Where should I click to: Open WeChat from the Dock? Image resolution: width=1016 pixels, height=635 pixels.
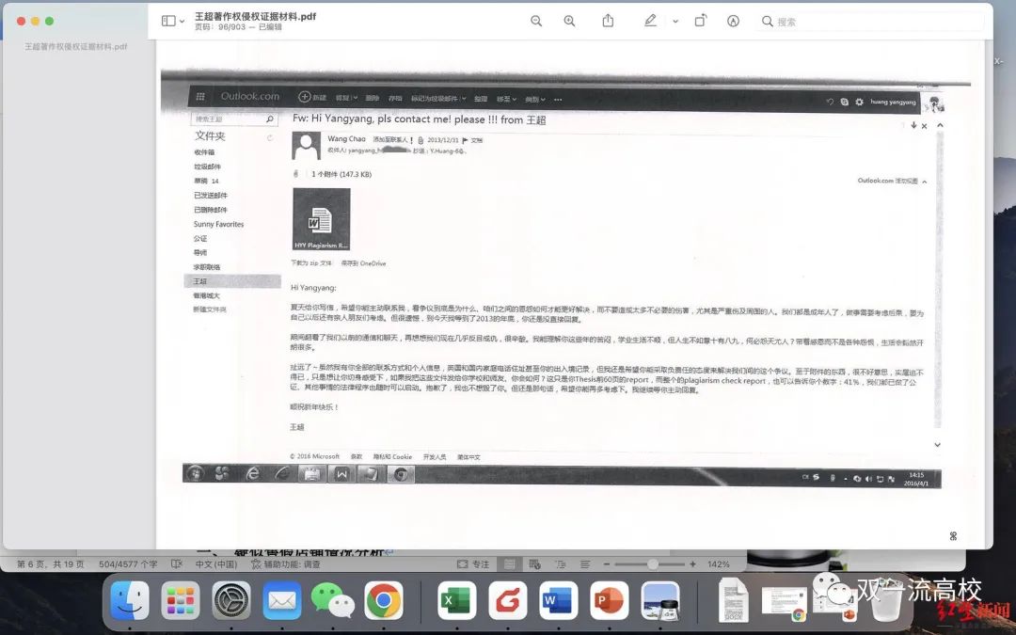coord(332,600)
